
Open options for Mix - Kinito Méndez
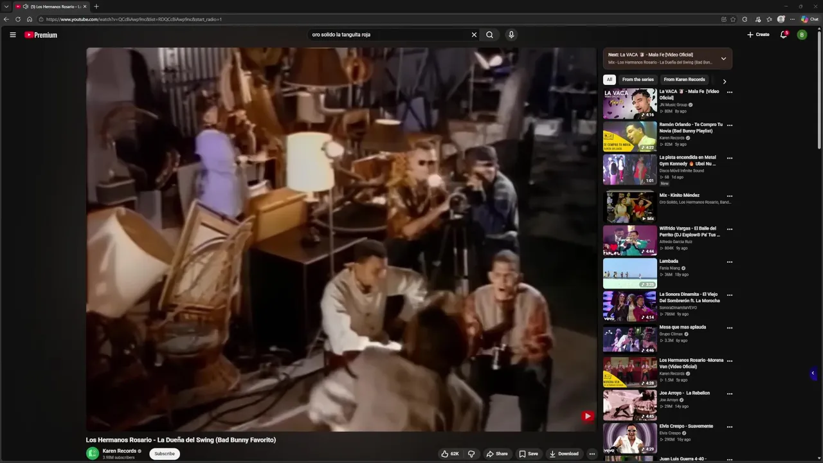pos(729,196)
